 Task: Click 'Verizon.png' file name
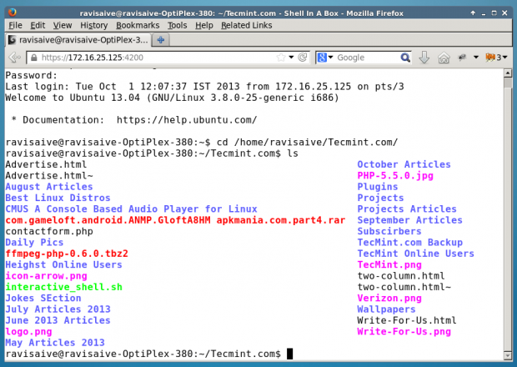pyautogui.click(x=389, y=298)
